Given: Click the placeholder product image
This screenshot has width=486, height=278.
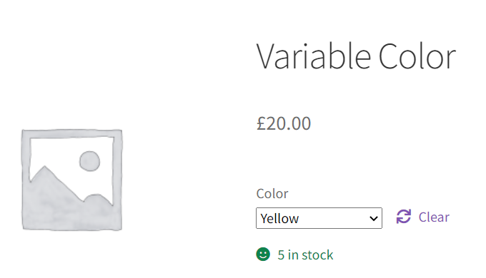Looking at the screenshot, I should [x=72, y=180].
